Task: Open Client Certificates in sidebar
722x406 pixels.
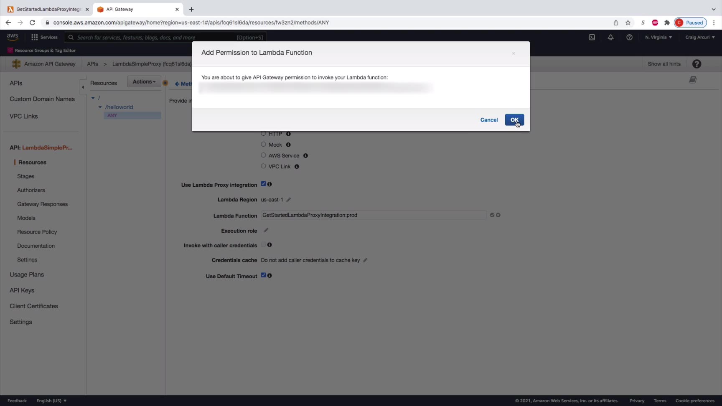Action: click(34, 306)
